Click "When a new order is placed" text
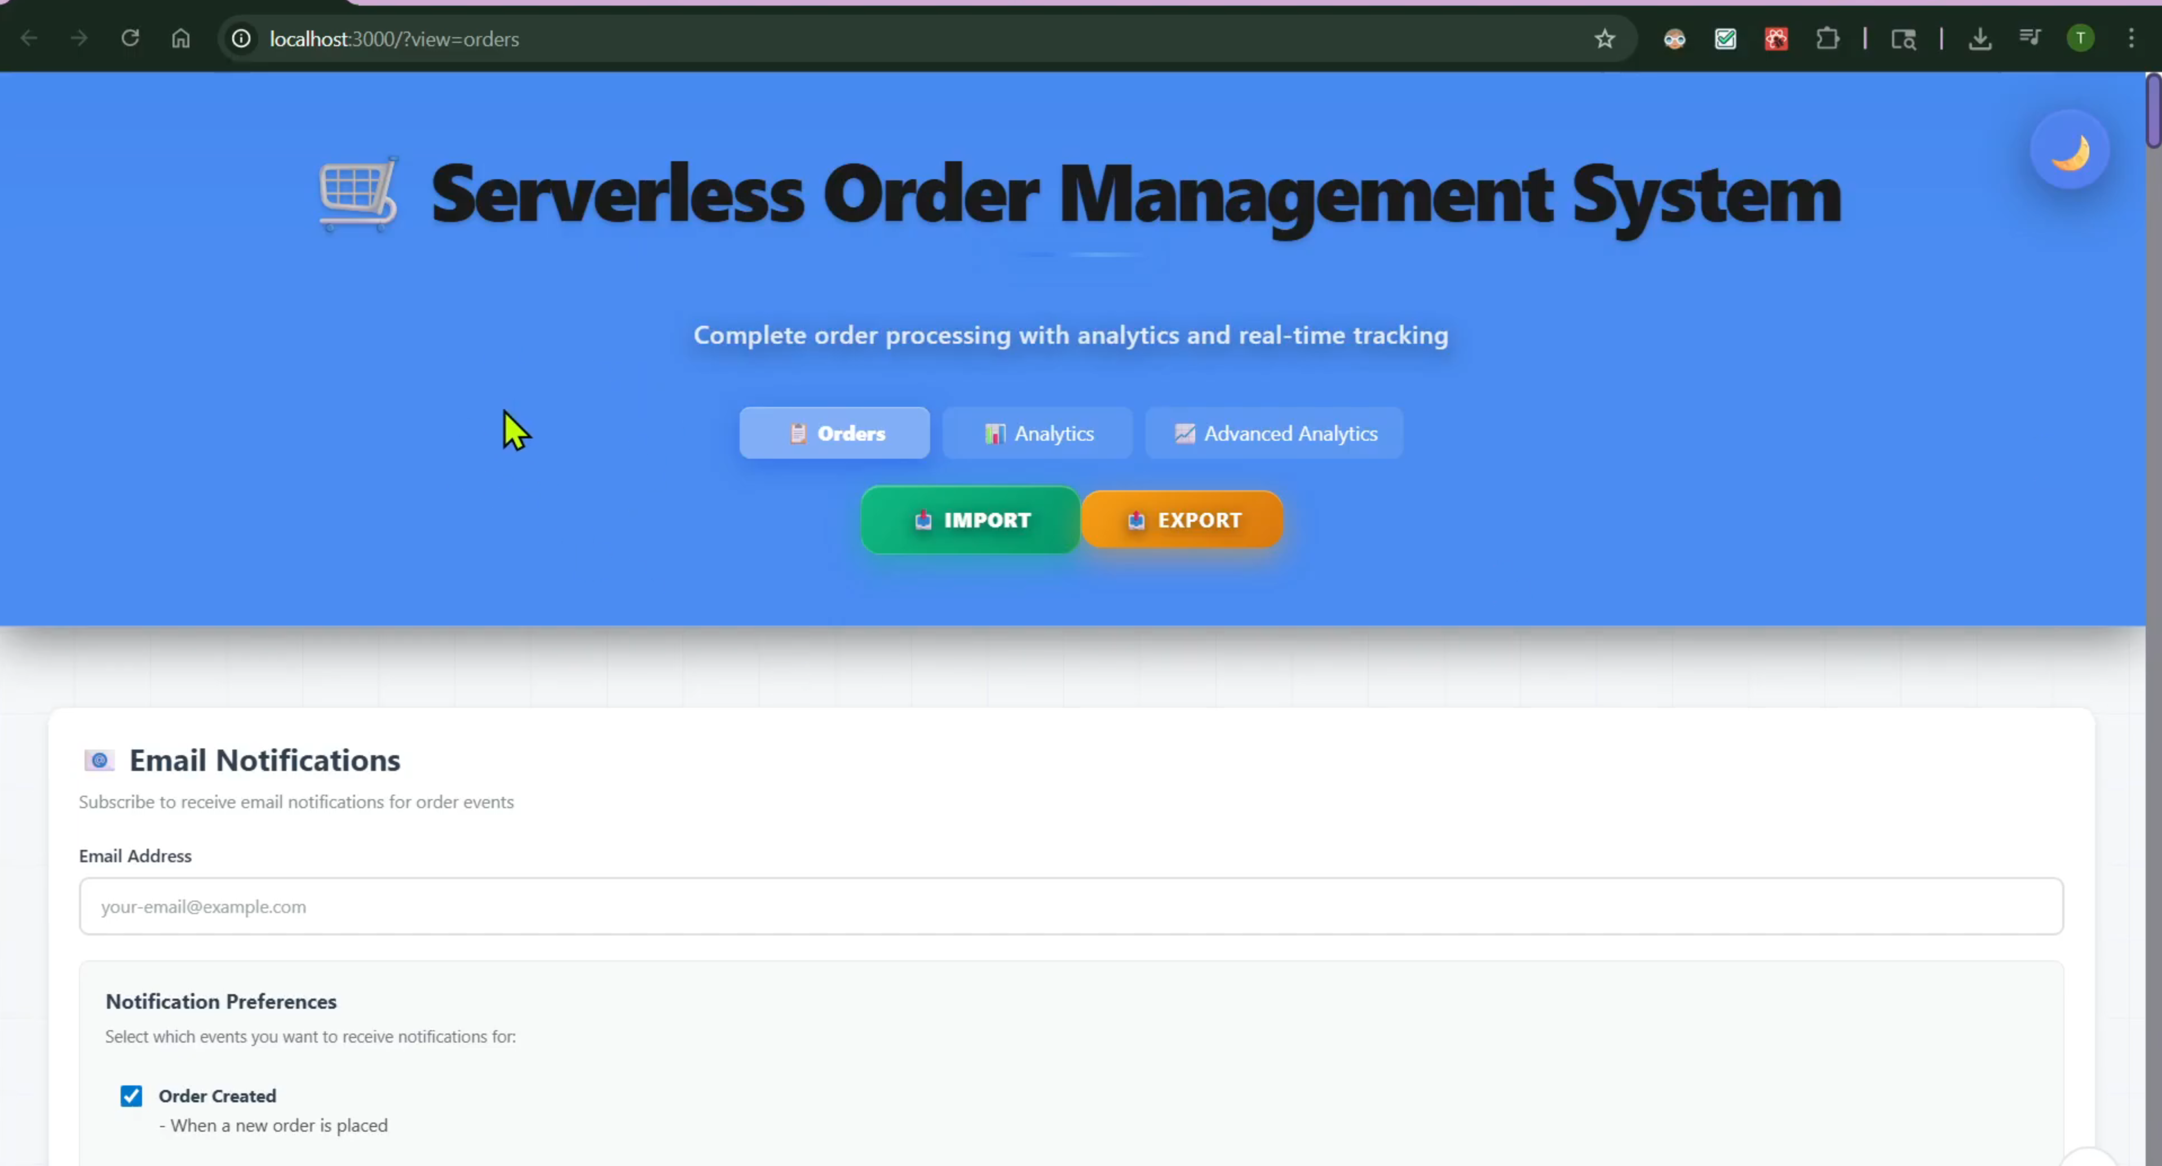The width and height of the screenshot is (2162, 1166). coord(273,1126)
